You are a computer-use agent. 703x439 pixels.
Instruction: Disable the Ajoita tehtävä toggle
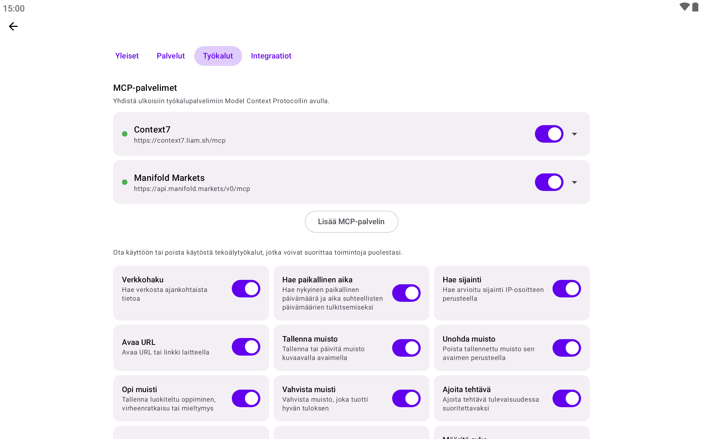click(x=567, y=398)
